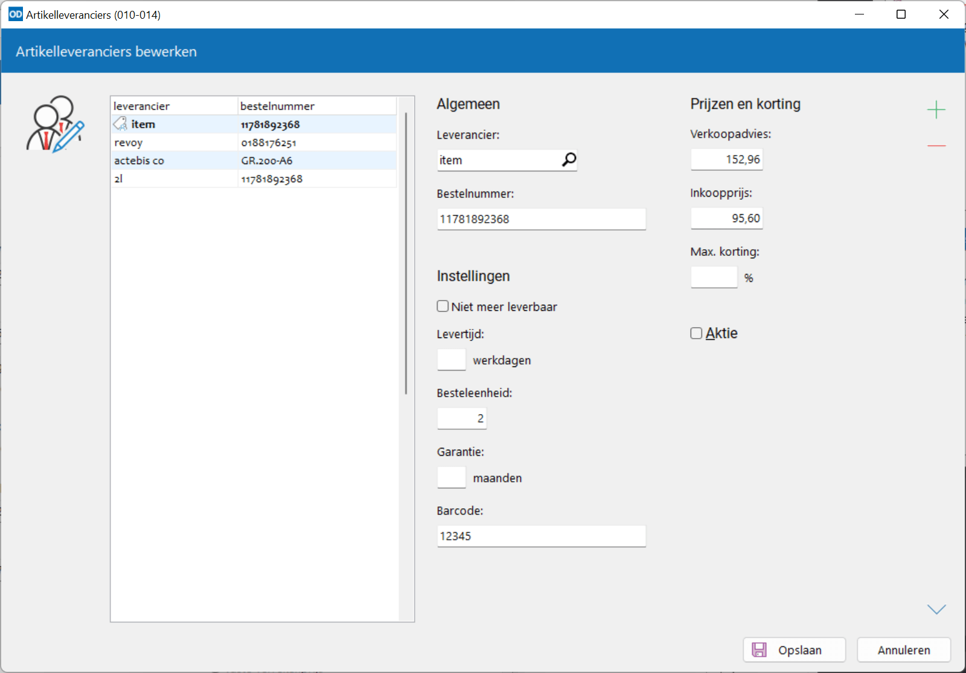This screenshot has width=966, height=673.
Task: Click the suppliers edit icon at left
Action: point(55,124)
